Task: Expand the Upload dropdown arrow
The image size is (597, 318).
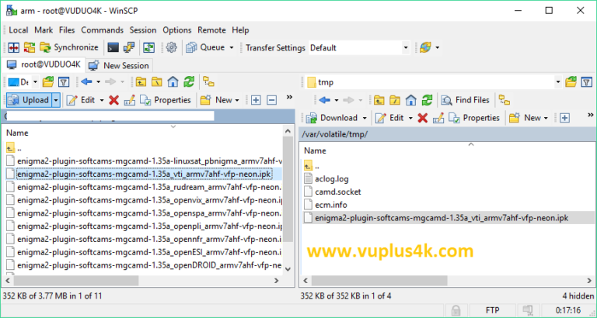Action: click(x=56, y=100)
